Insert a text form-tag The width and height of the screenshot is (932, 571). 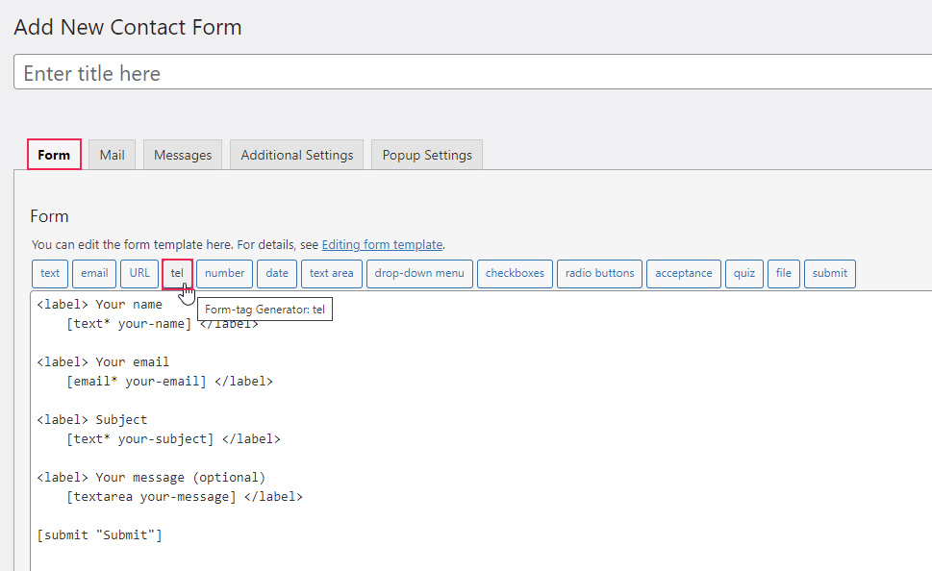(50, 273)
